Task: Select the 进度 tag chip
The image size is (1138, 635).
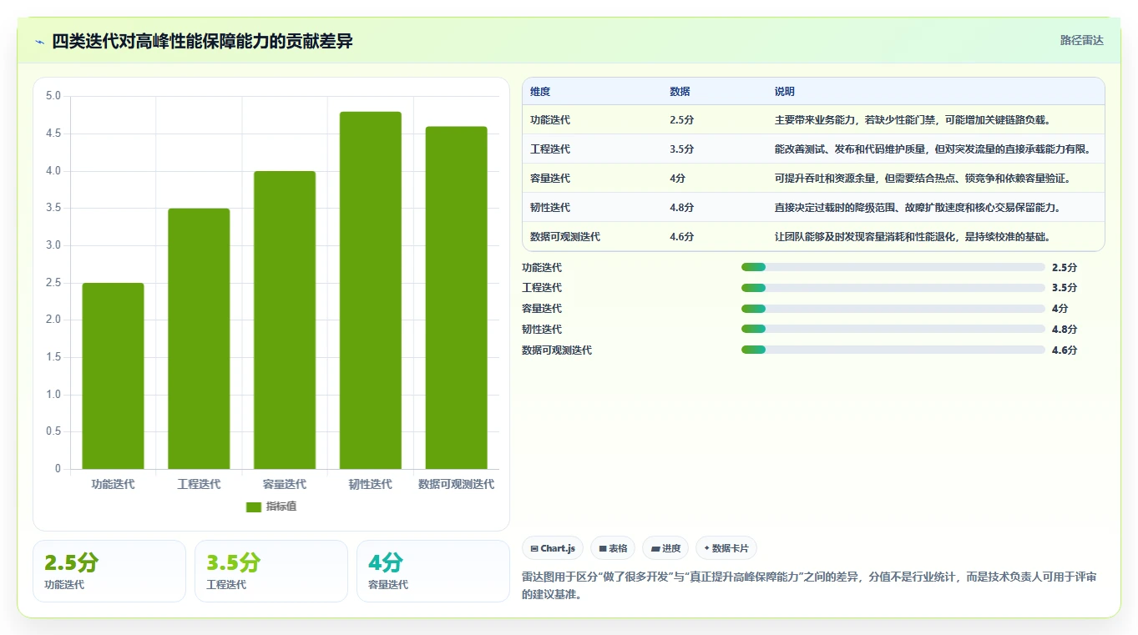Action: [665, 548]
